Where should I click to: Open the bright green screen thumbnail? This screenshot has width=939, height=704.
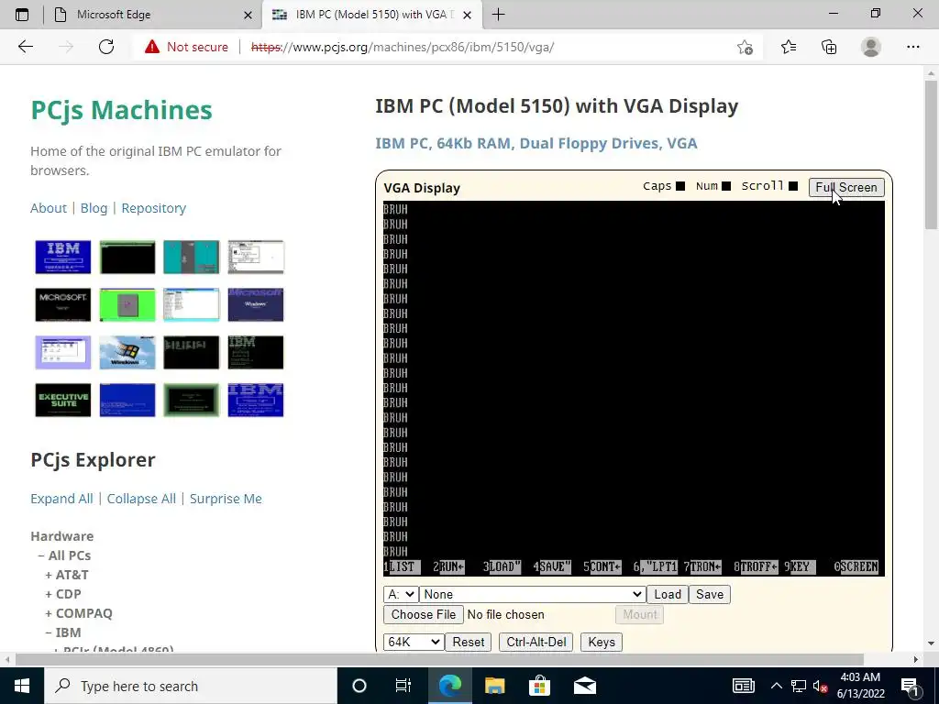pos(127,304)
